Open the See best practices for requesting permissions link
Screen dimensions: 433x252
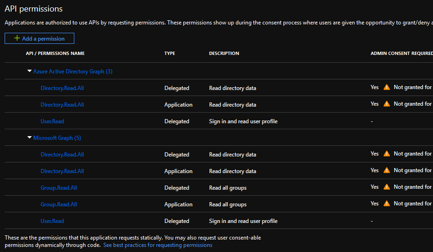click(x=158, y=245)
